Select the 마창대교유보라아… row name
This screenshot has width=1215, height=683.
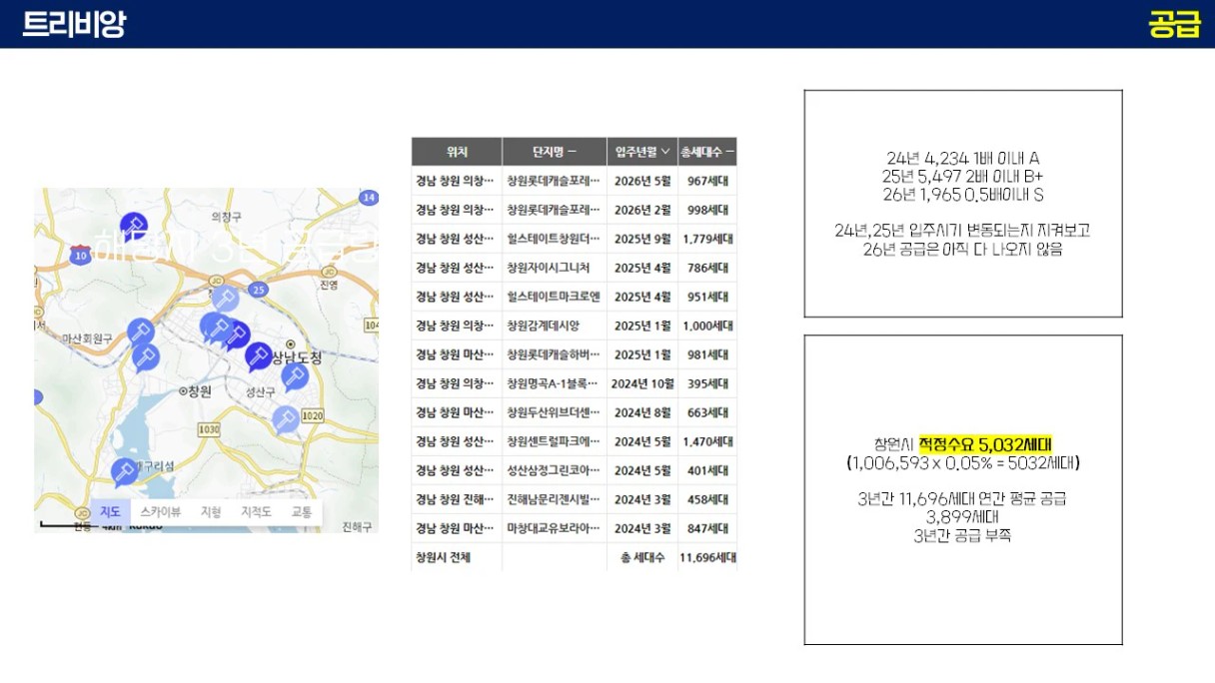554,528
